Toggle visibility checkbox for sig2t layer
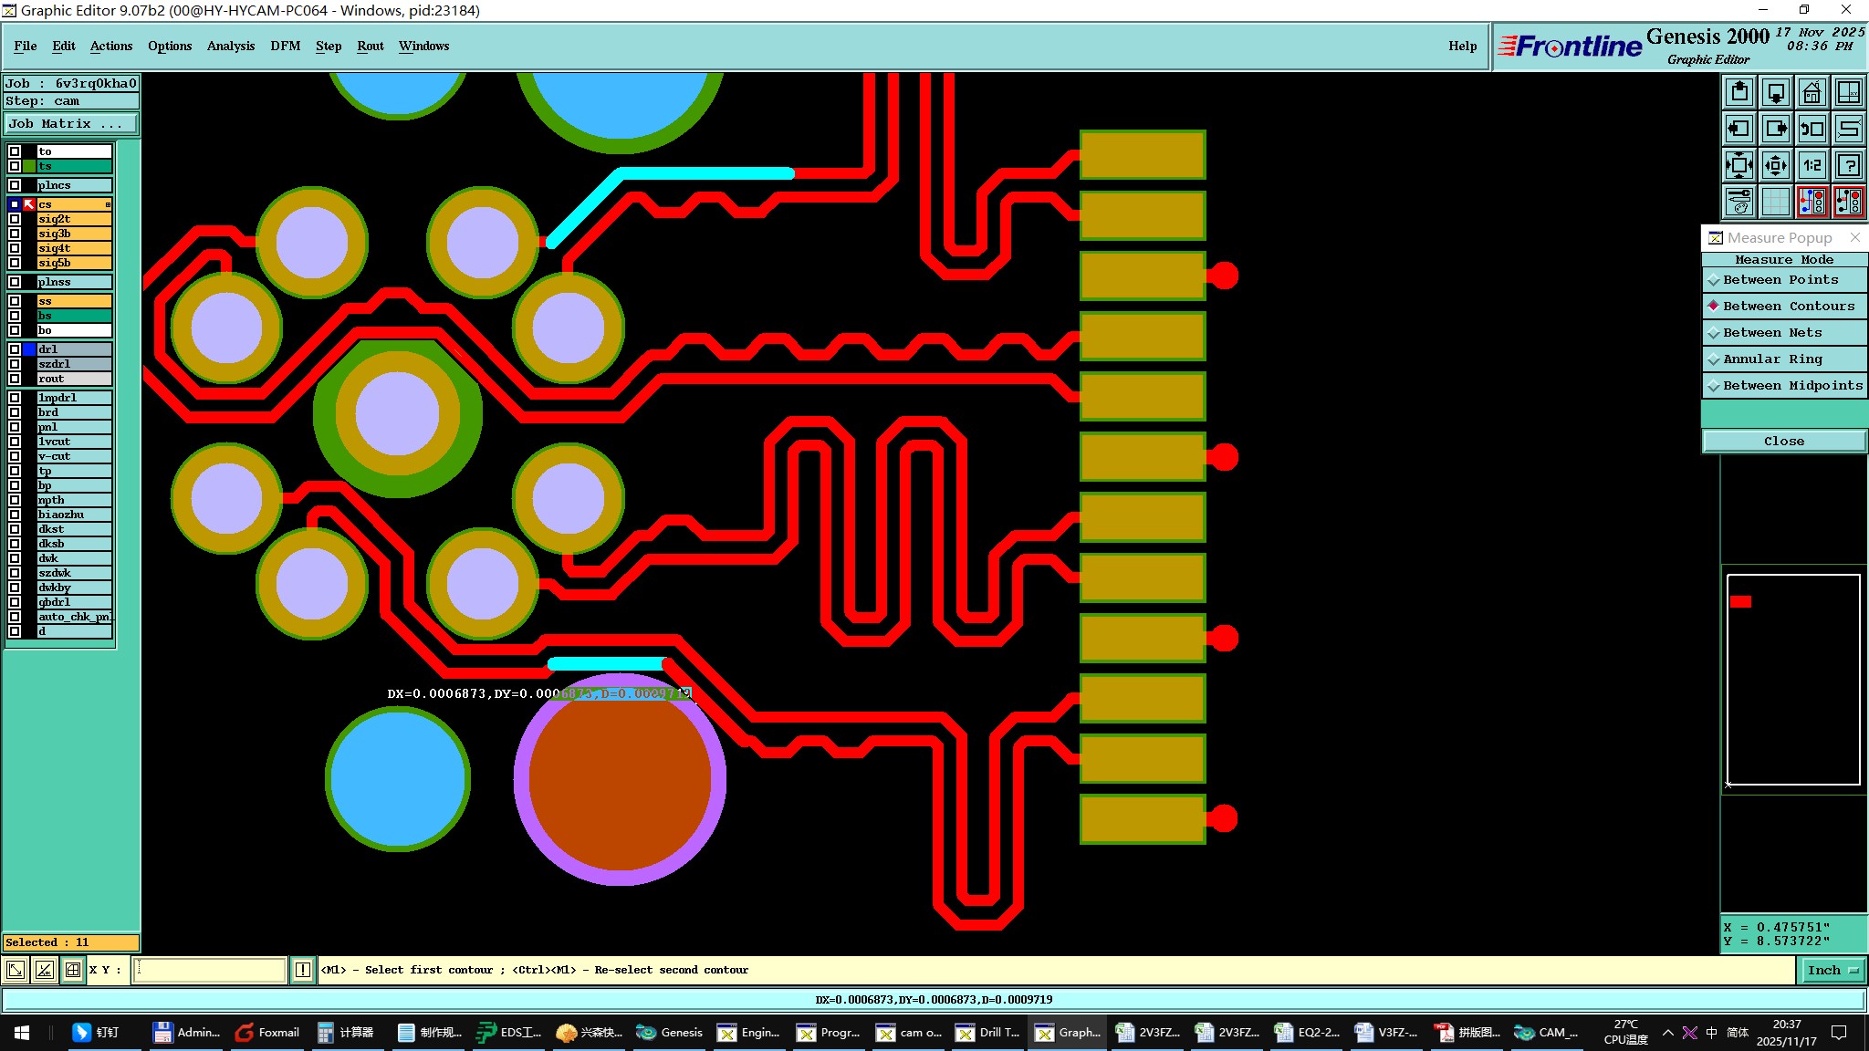This screenshot has height=1051, width=1869. [15, 219]
